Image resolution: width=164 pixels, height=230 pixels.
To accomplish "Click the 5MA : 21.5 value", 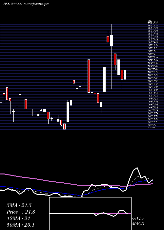I will [x=19, y=205].
